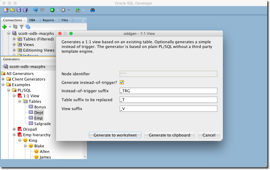The width and height of the screenshot is (270, 170).
Task: Collapse the PL/SQL folder
Action: coord(8,90)
